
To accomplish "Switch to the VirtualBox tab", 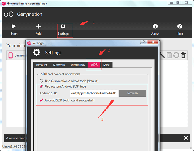I will pyautogui.click(x=78, y=65).
